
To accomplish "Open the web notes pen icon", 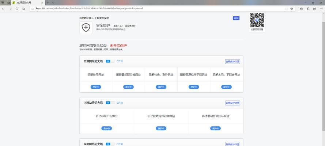I will pyautogui.click(x=308, y=9).
